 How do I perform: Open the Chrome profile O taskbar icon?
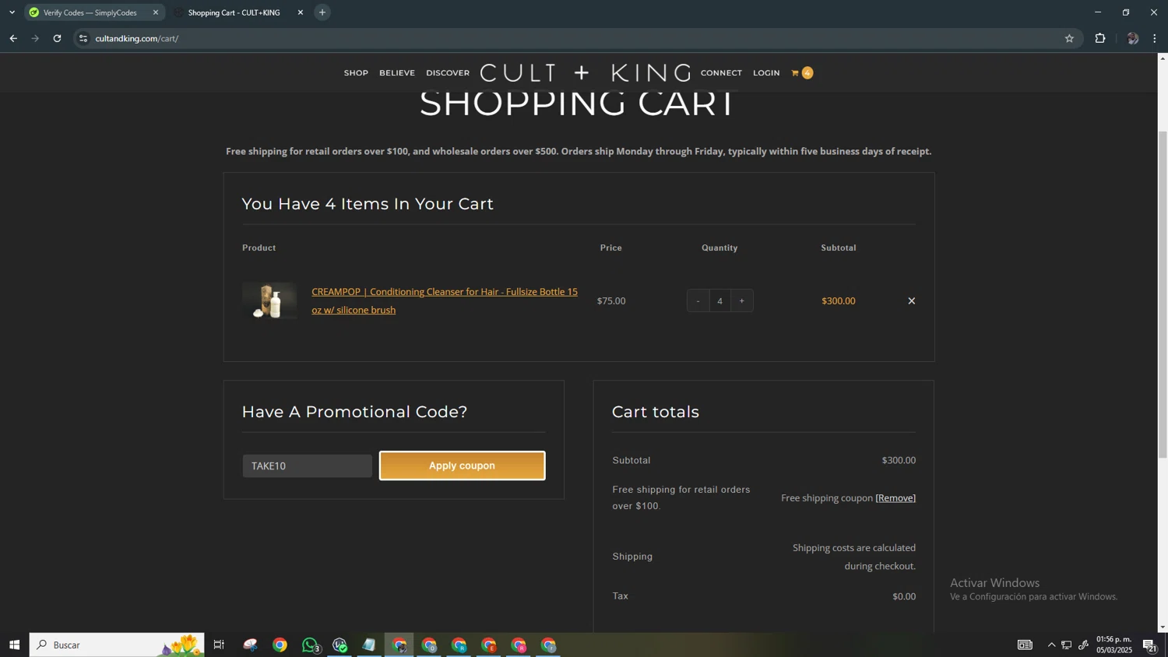point(429,645)
